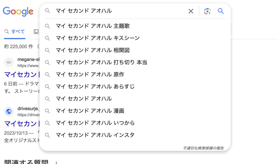Click the Google logo
Viewport: 278px width, 164px height.
click(18, 11)
